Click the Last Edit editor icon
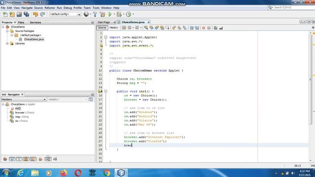 (x=124, y=28)
